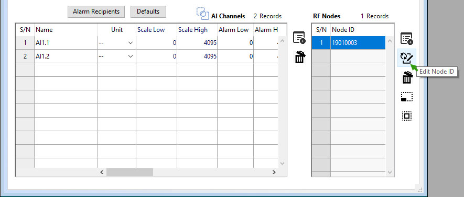
Task: Select row number 2 in AI Channels
Action: 25,56
